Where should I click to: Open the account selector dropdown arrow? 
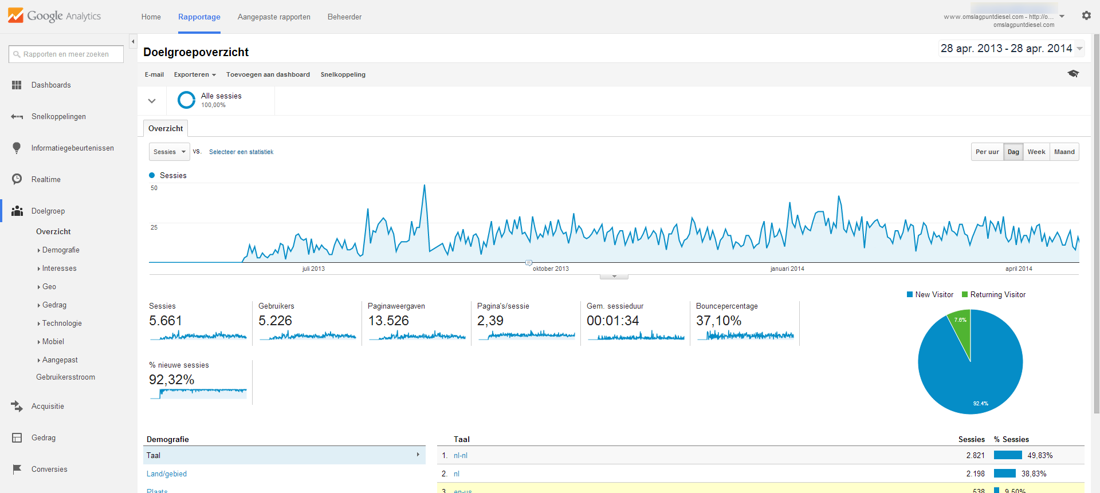point(1062,17)
